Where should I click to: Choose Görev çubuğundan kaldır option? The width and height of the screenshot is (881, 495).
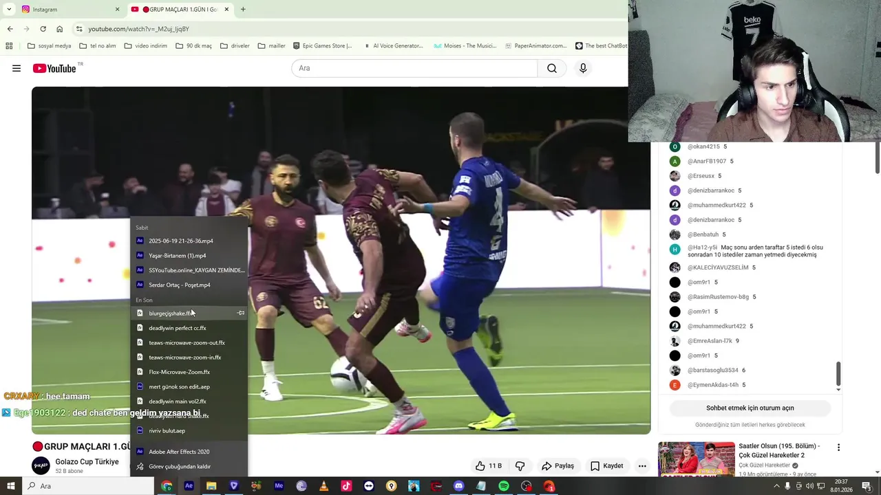(189, 466)
